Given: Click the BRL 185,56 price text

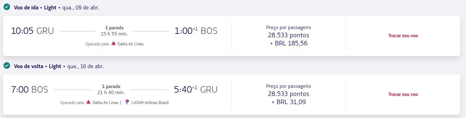Looking at the screenshot, I should 289,43.
